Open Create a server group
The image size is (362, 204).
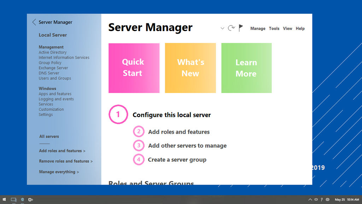coord(177,160)
